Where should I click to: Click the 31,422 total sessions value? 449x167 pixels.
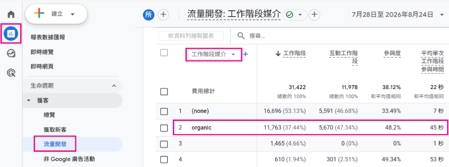[297, 87]
